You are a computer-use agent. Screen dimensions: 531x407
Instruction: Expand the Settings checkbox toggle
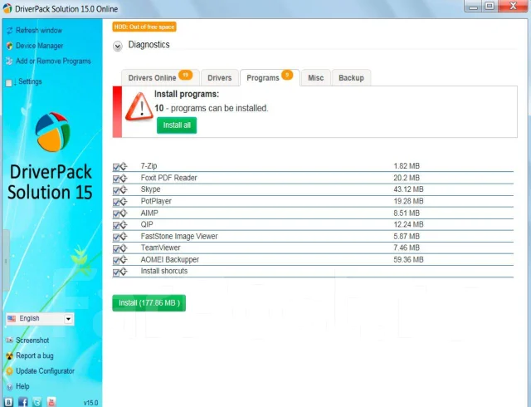coord(9,83)
